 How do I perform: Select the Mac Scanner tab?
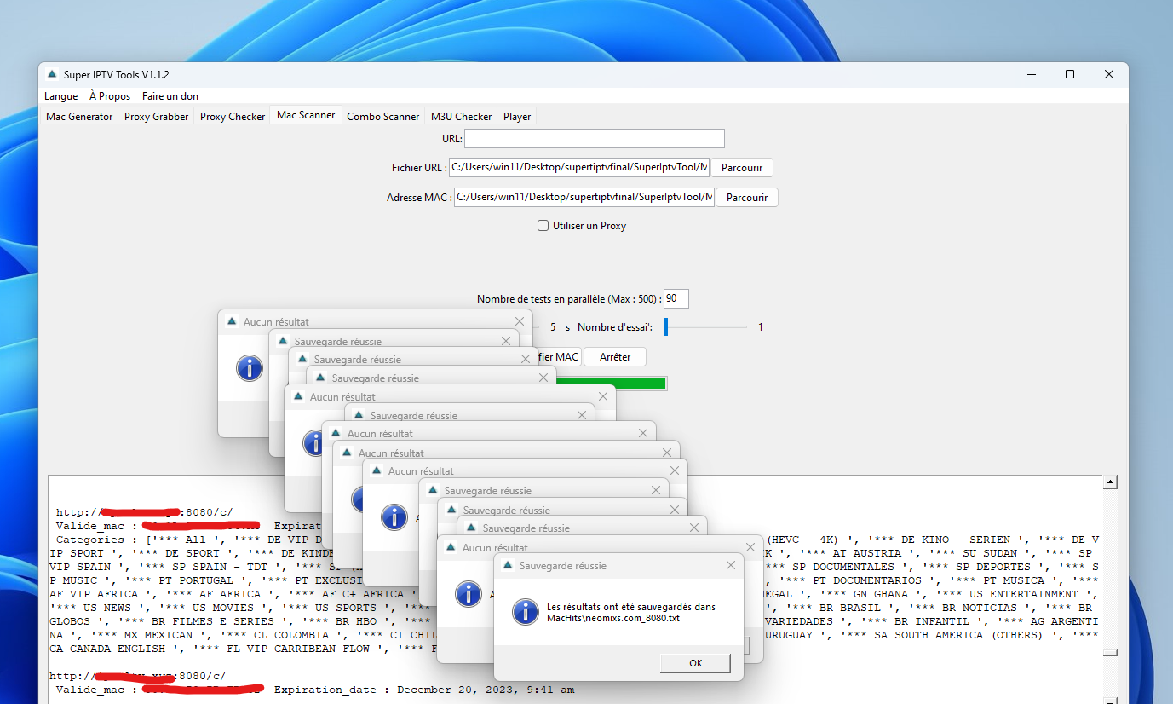(306, 115)
